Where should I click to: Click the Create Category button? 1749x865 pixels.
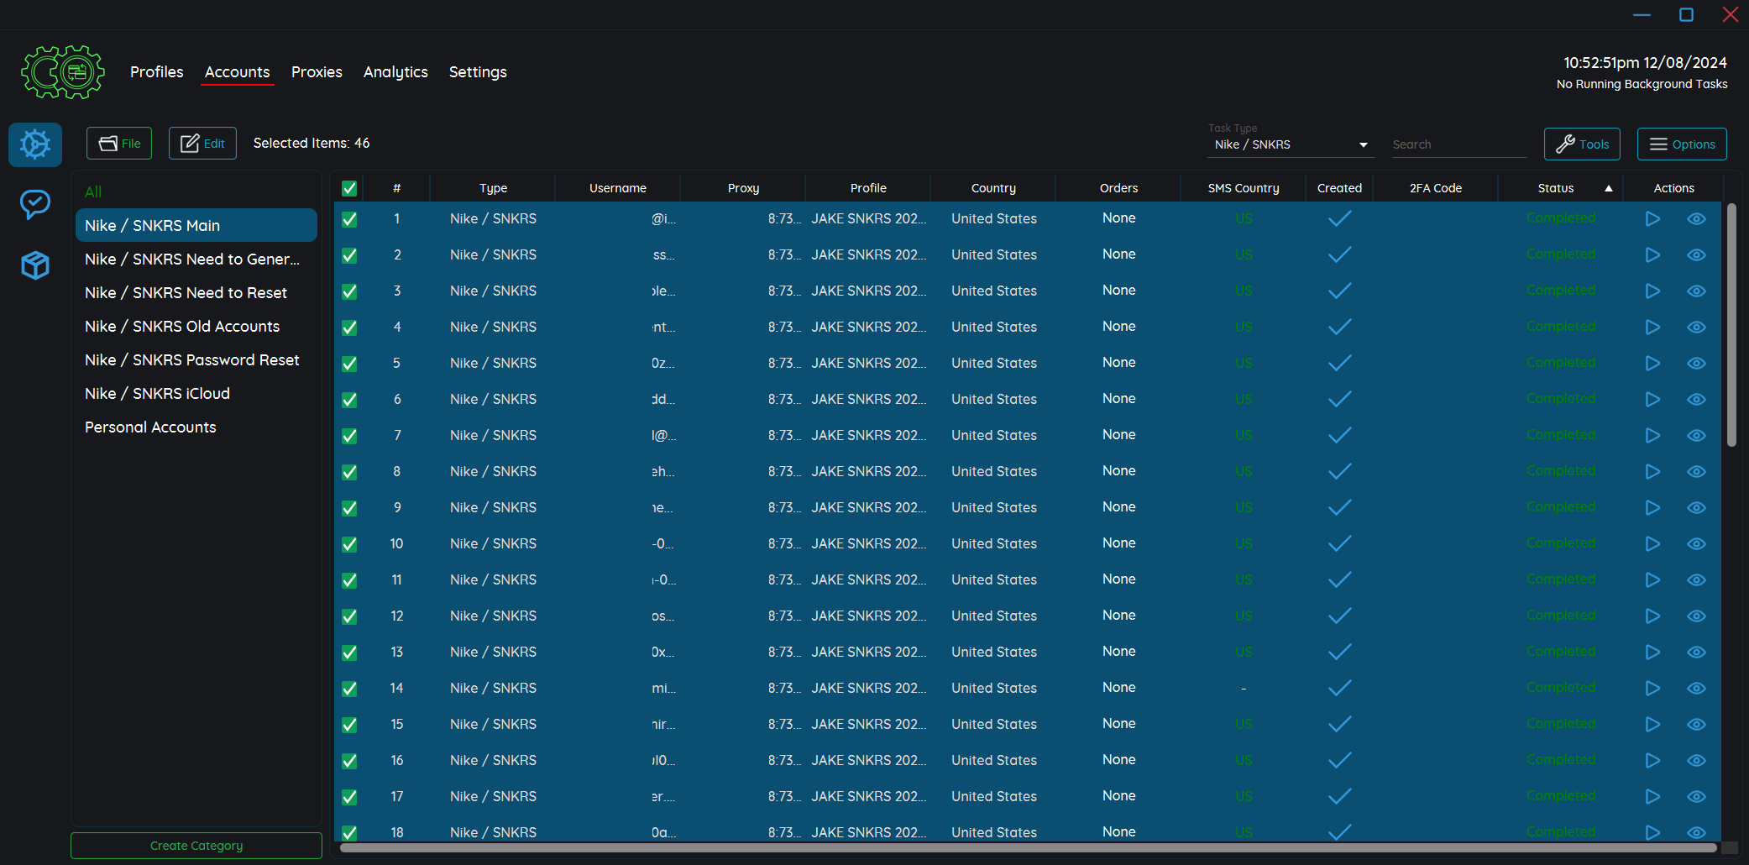coord(196,846)
